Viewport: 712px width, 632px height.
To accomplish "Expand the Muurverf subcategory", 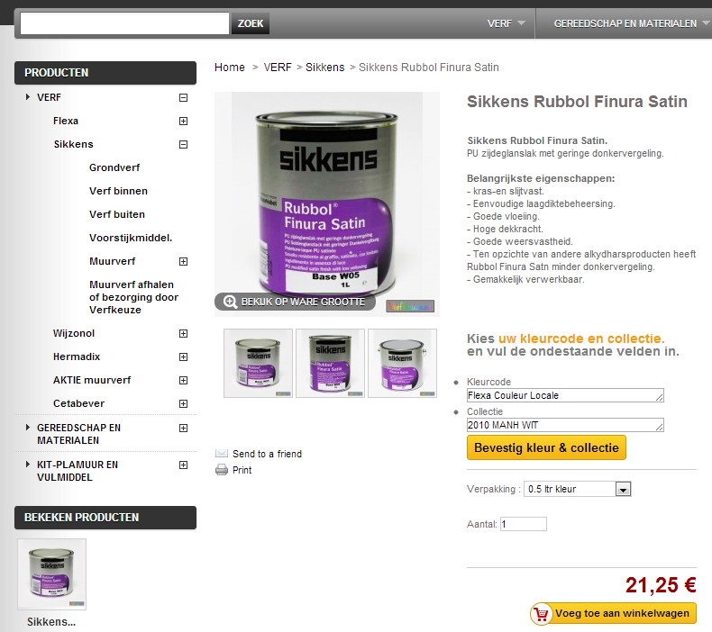I will click(184, 261).
